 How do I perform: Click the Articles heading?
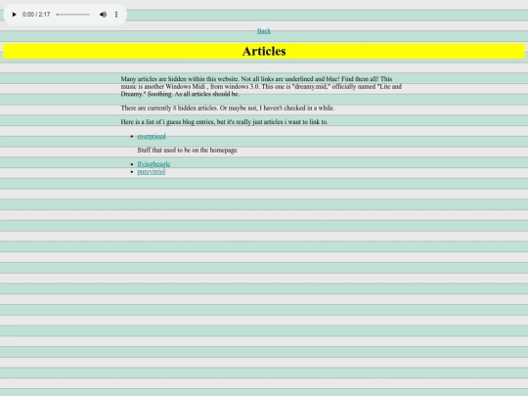(264, 51)
